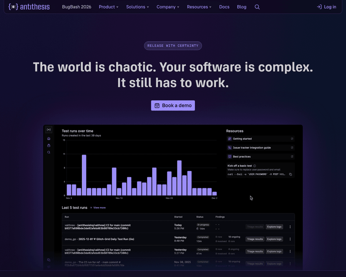The width and height of the screenshot is (346, 277).
Task: Select the tallest bar in the test runs chart
Action: click(x=84, y=175)
